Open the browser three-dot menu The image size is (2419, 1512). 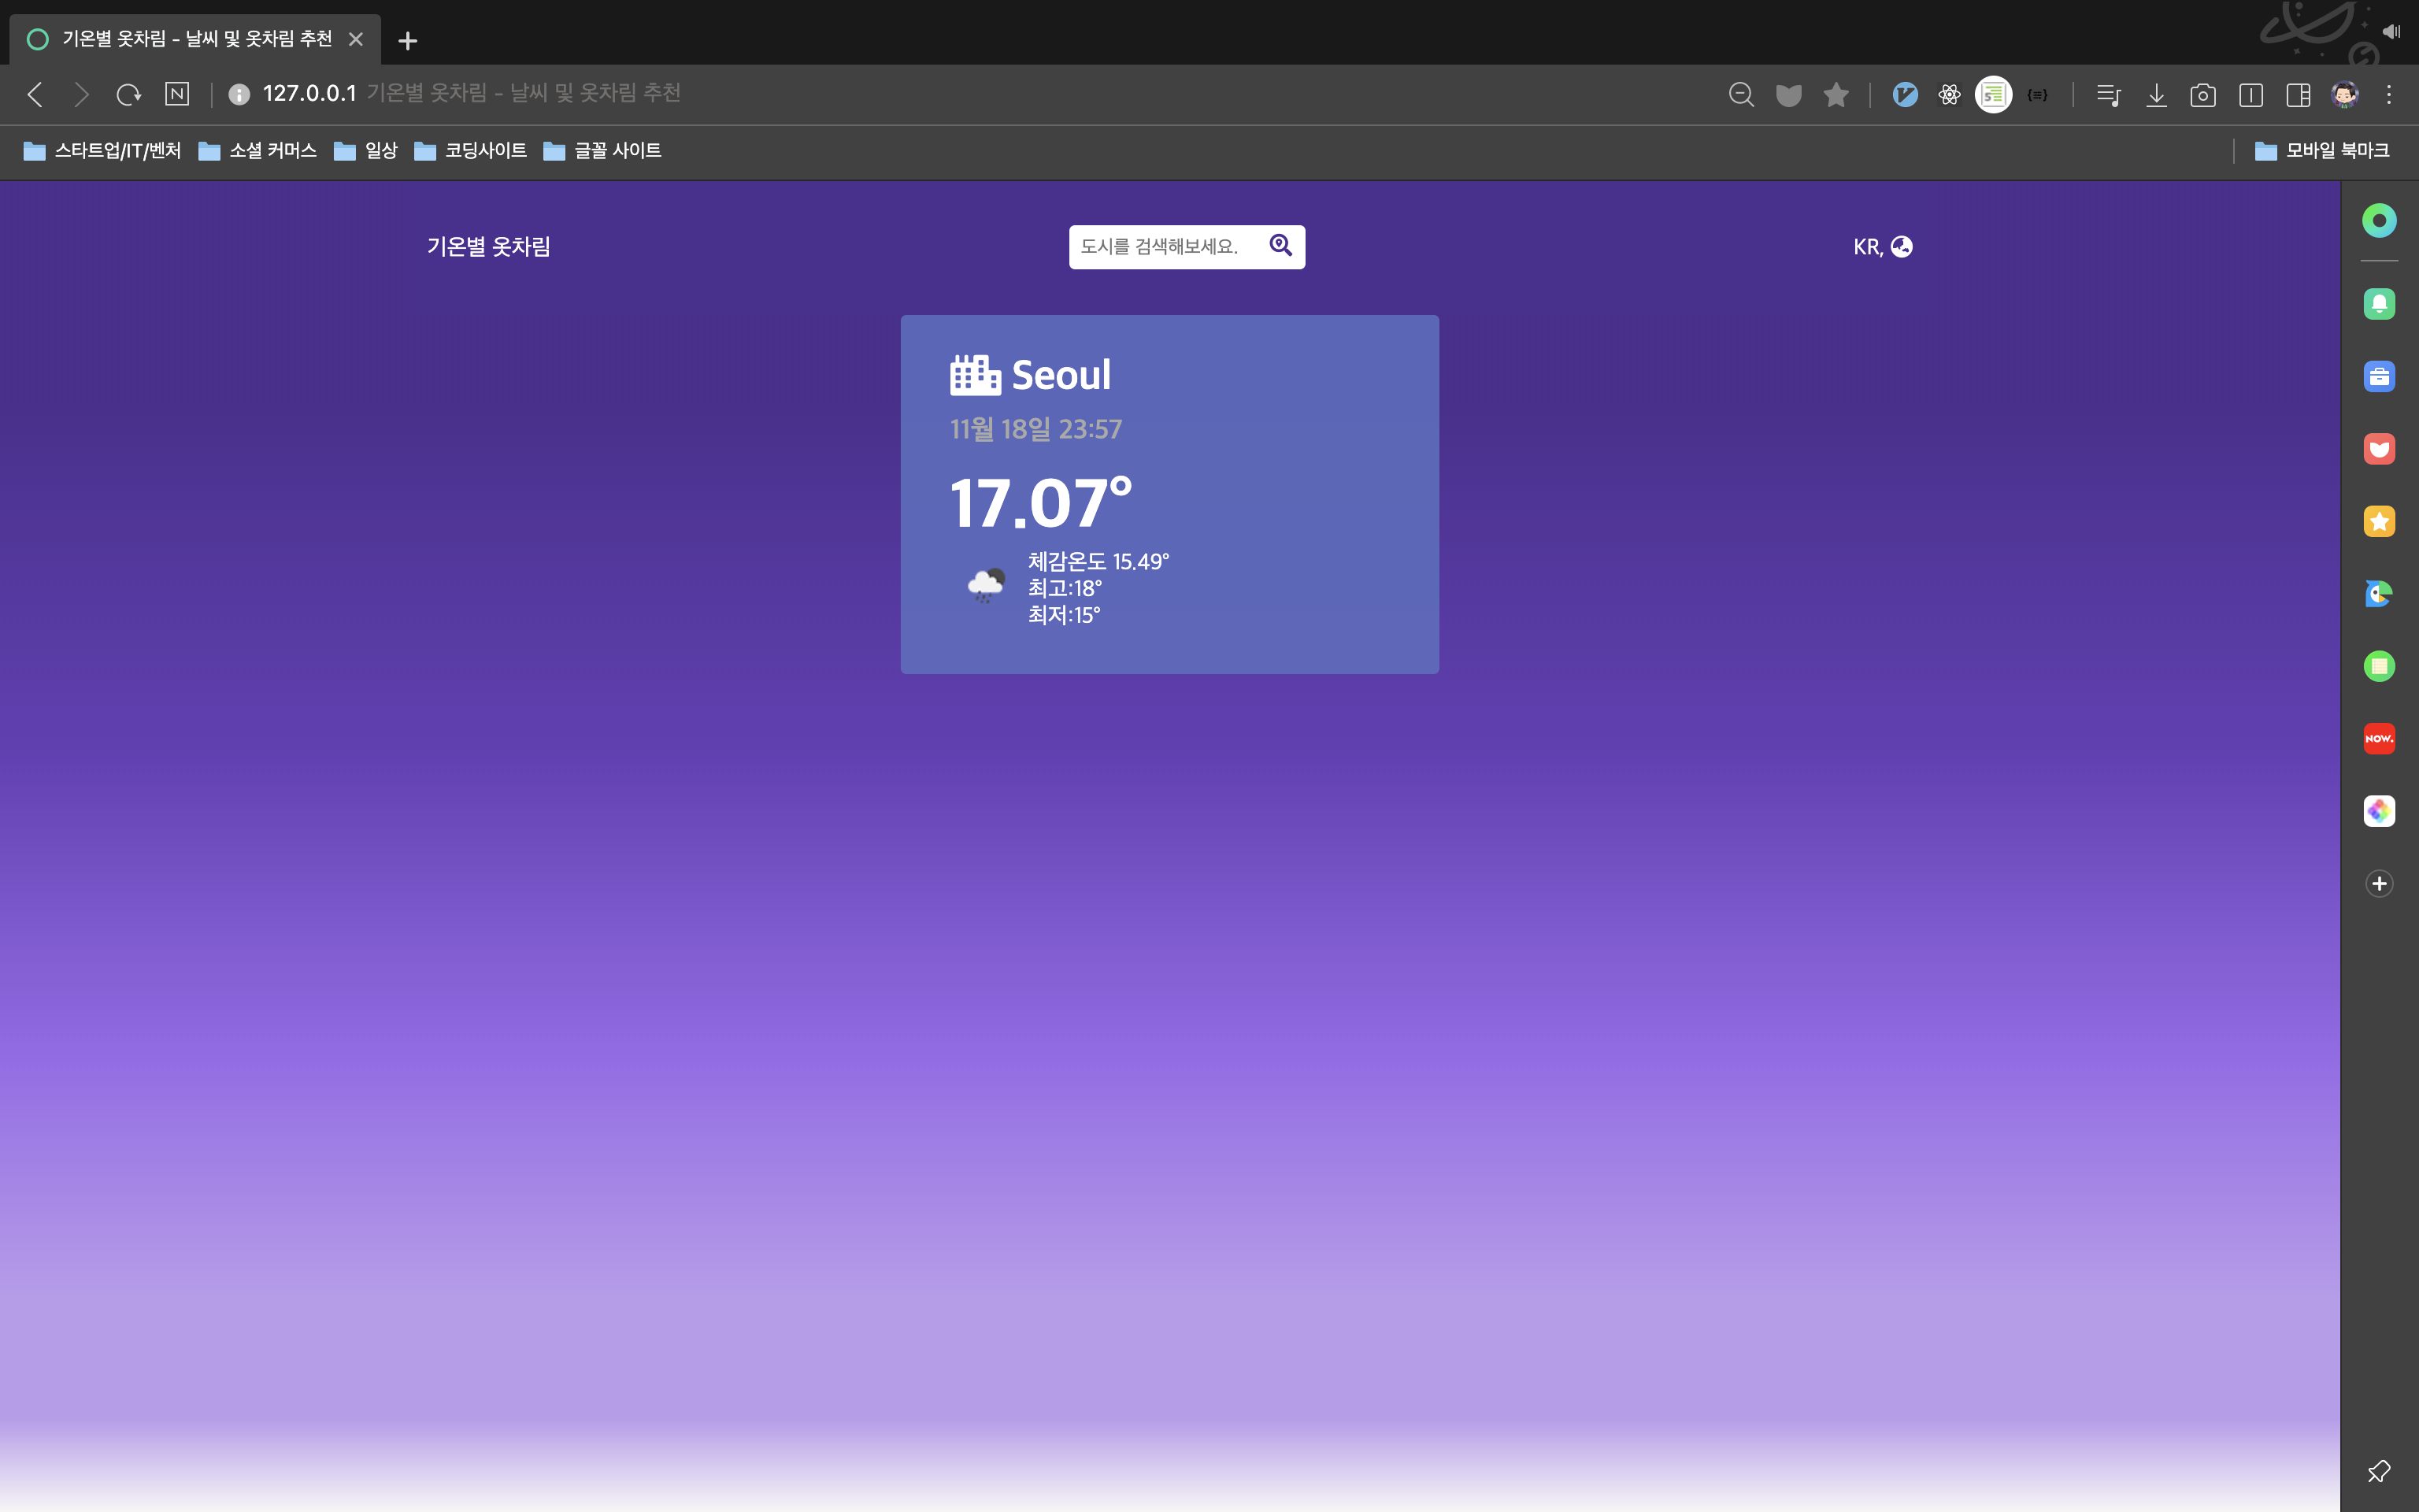pyautogui.click(x=2389, y=95)
